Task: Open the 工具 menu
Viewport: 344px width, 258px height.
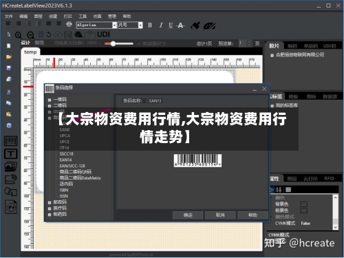Action: click(83, 17)
